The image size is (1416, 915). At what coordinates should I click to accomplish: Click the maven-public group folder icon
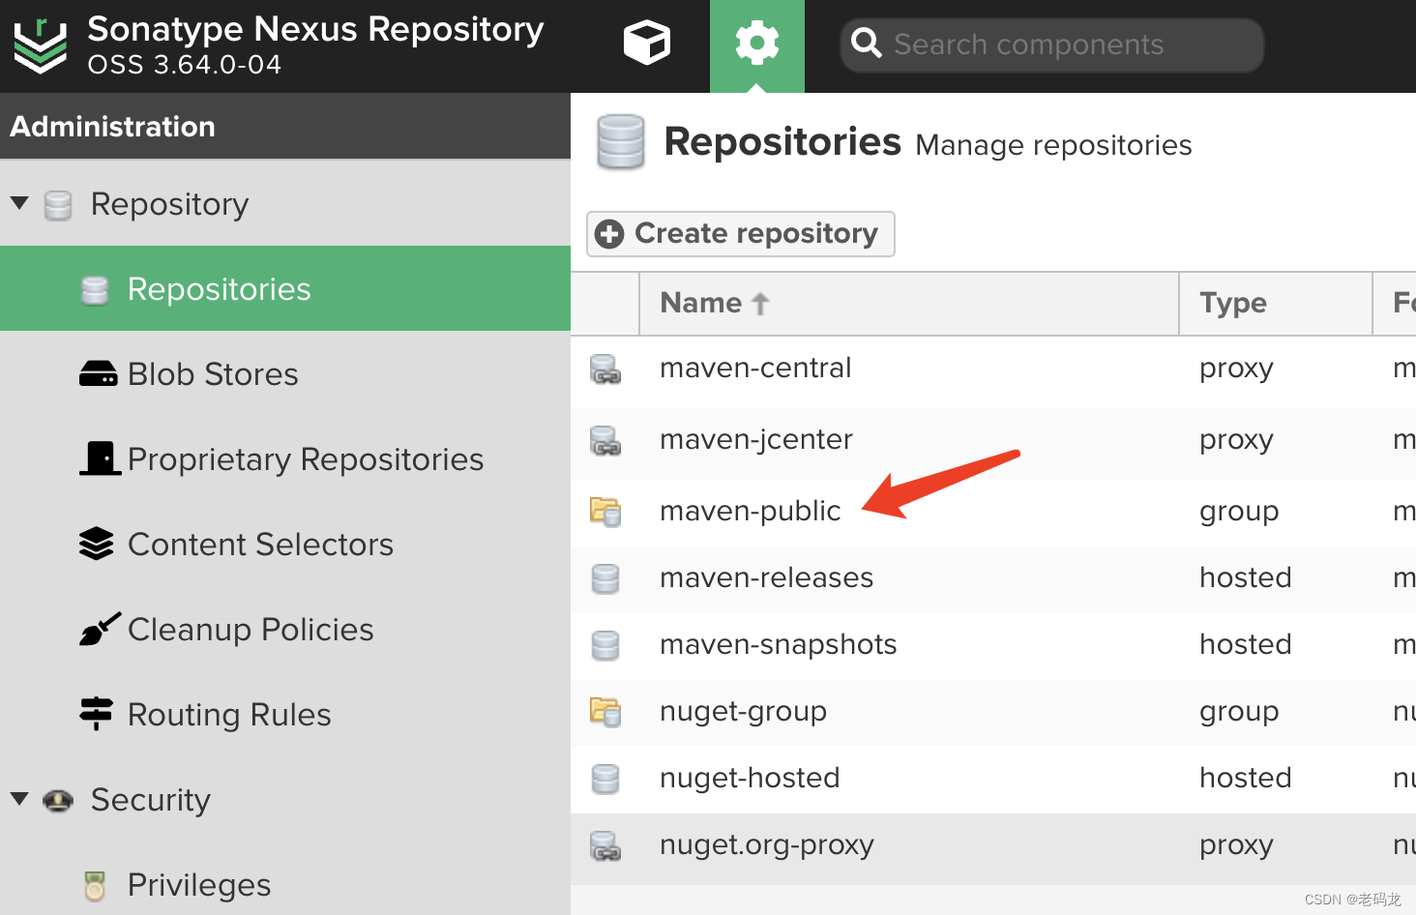(x=605, y=512)
